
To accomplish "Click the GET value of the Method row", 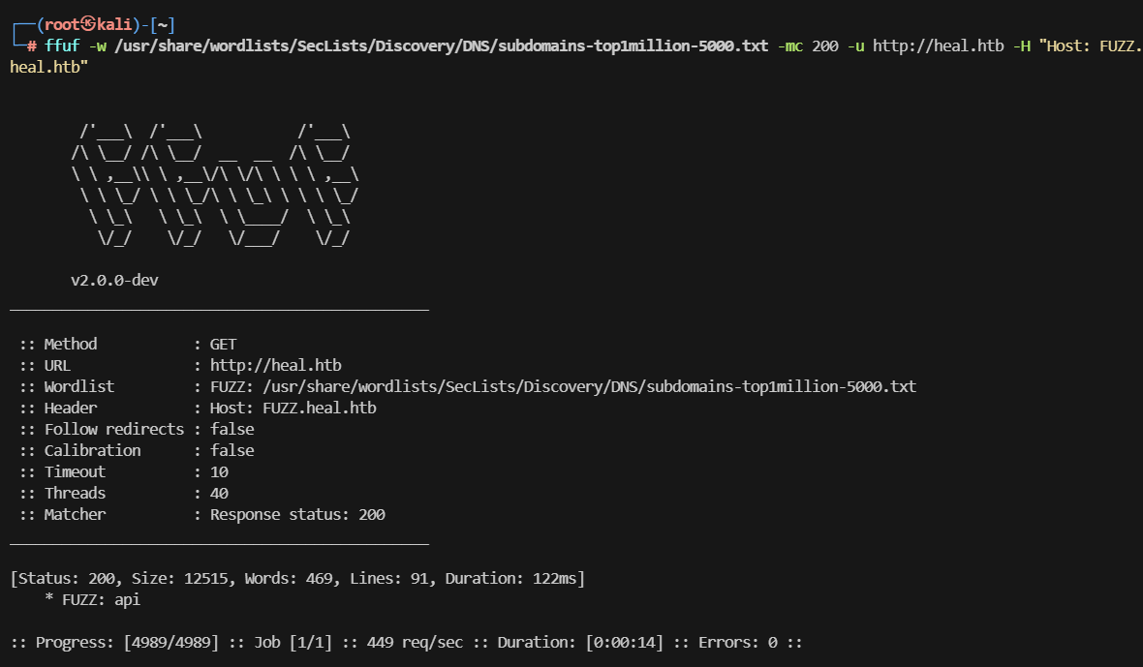I will point(223,344).
